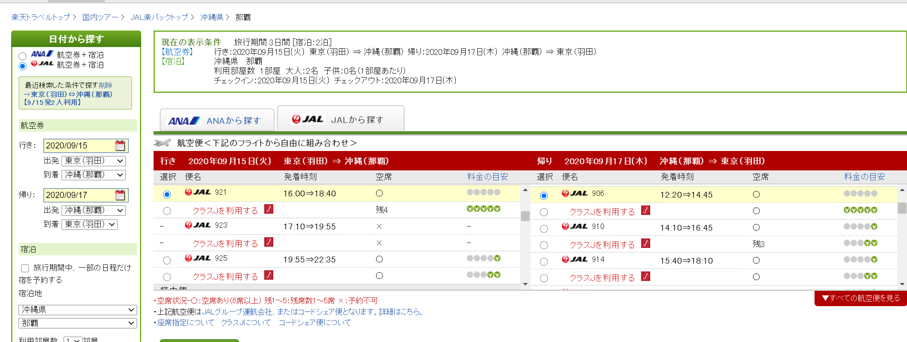Image resolution: width=907 pixels, height=342 pixels.
Task: Click outbound list scroll down arrow
Action: (525, 284)
